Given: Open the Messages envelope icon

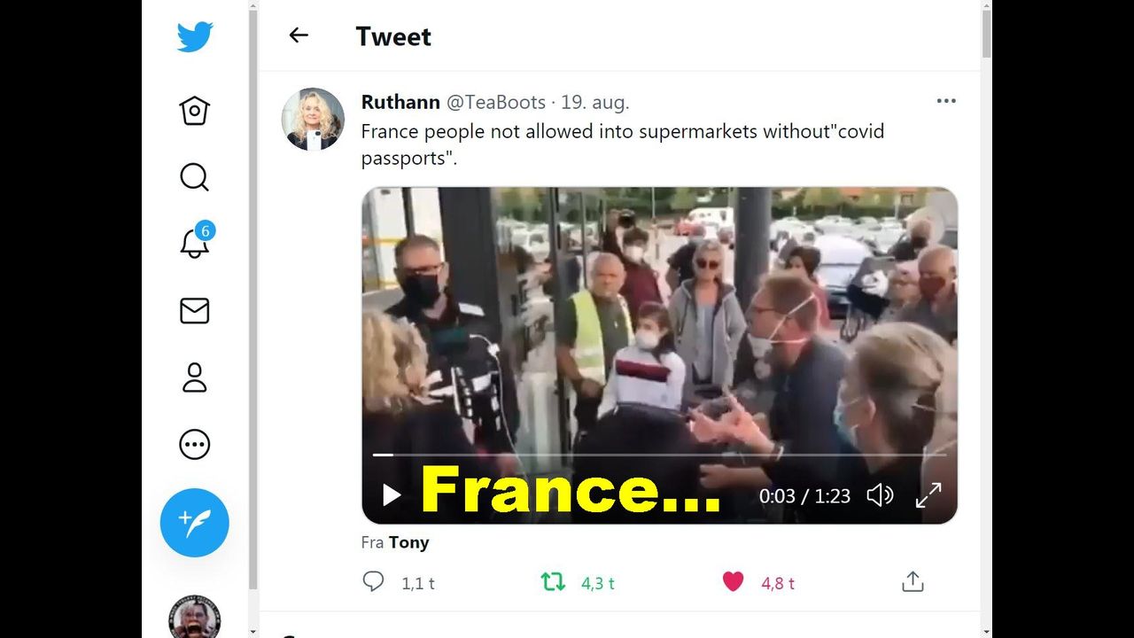Looking at the screenshot, I should [194, 310].
